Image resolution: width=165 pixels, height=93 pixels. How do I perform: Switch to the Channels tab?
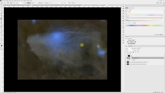point(130,46)
